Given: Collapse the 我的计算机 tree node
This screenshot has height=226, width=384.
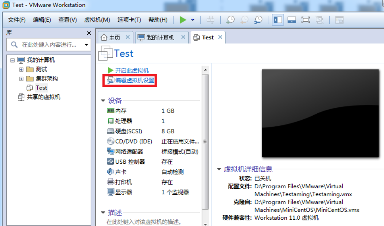Looking at the screenshot, I should 13,60.
